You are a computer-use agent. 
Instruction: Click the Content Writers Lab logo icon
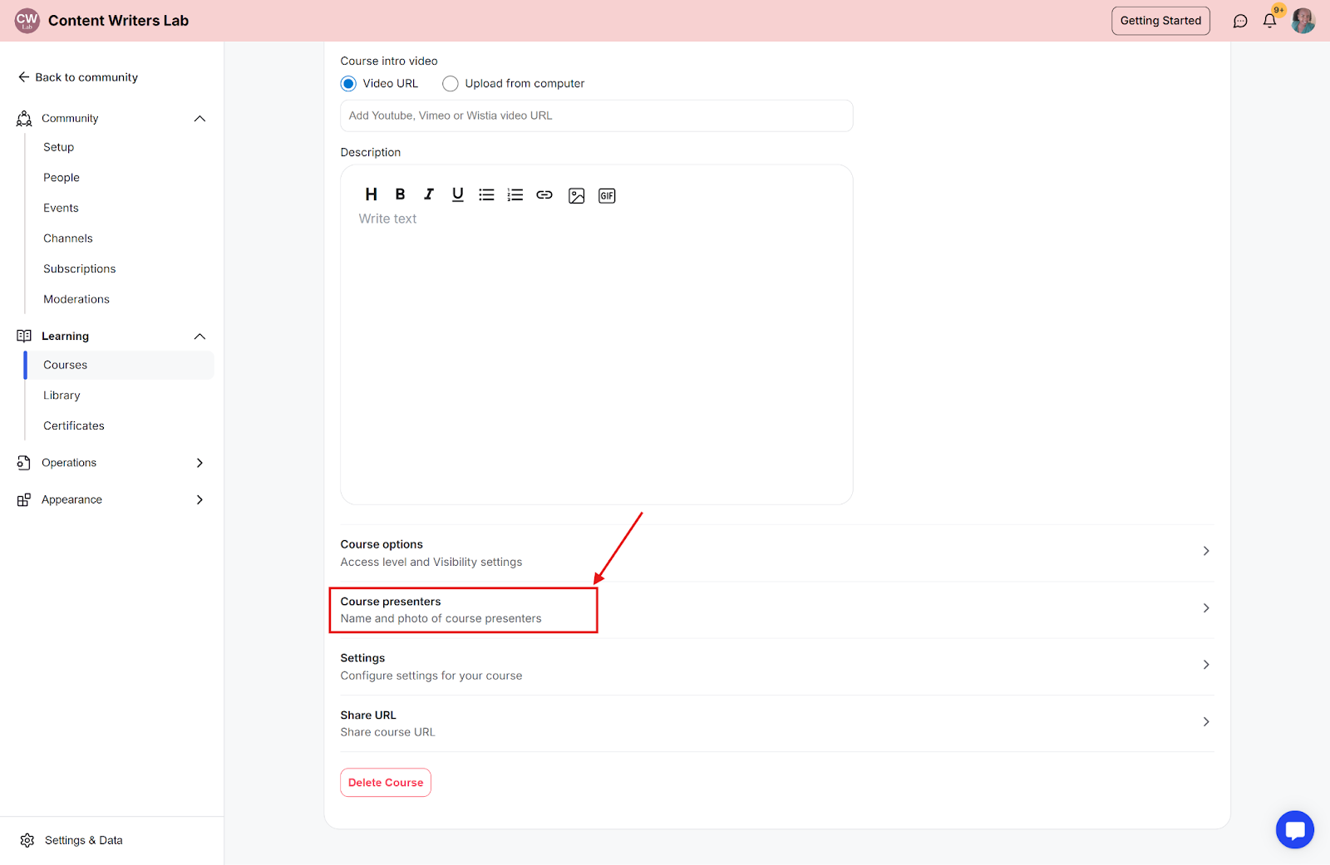[27, 21]
